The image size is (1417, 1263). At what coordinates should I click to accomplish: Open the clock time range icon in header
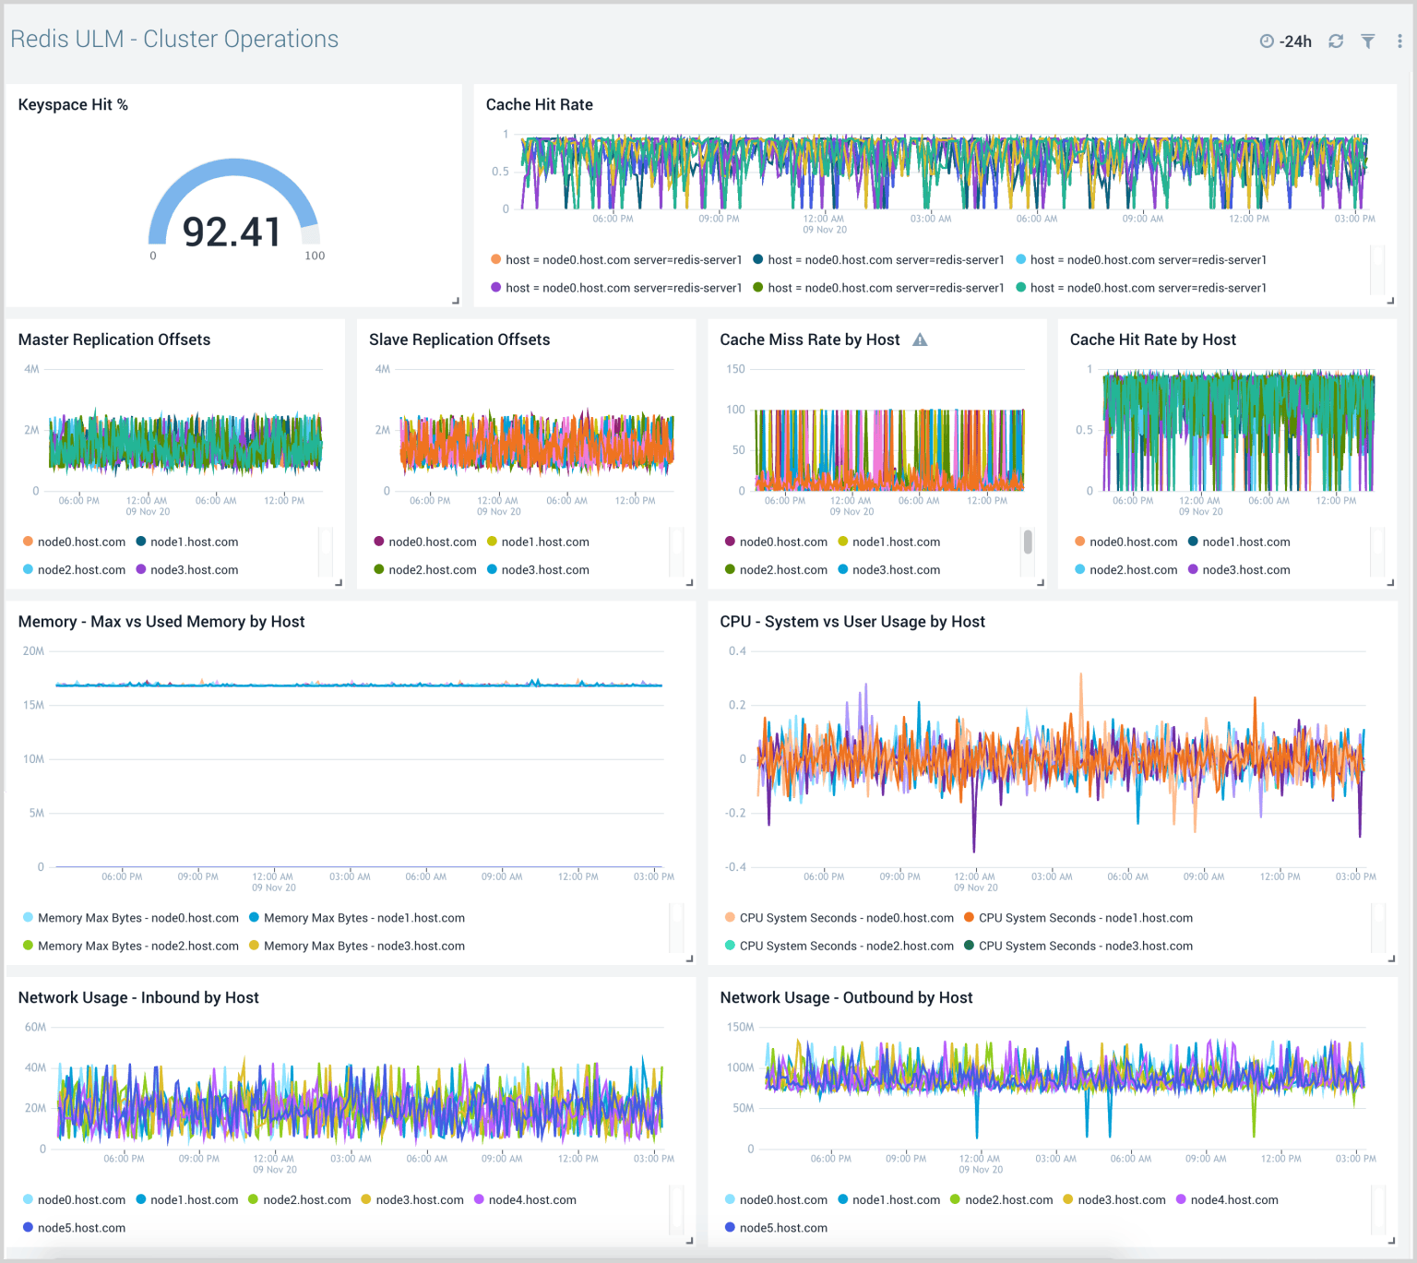[x=1266, y=41]
